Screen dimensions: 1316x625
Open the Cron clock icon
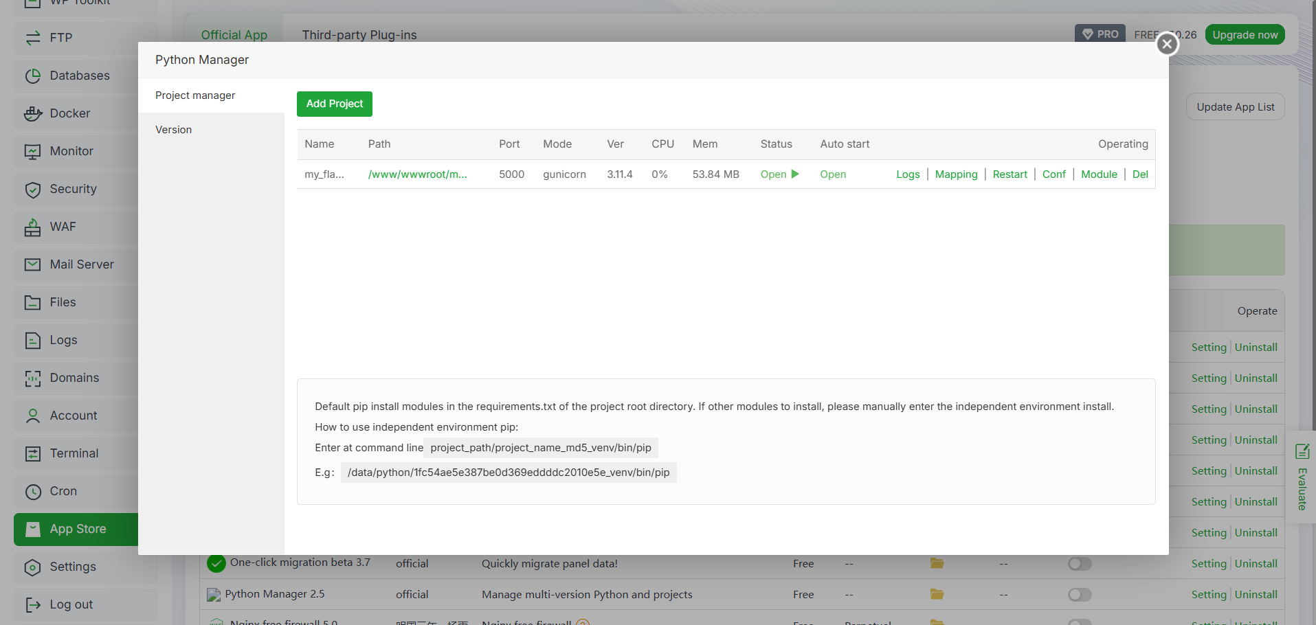pos(33,492)
